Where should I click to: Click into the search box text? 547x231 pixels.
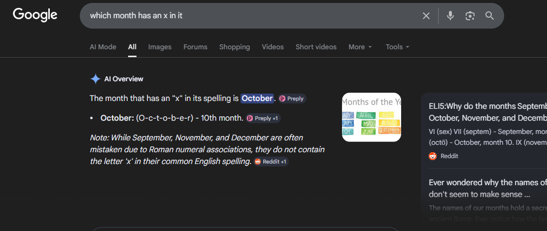(x=136, y=16)
